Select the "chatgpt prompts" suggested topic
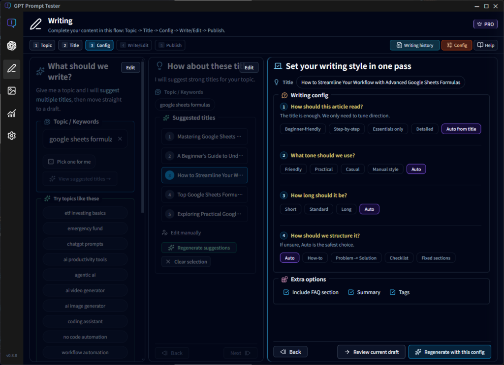This screenshot has width=504, height=365. coord(85,244)
